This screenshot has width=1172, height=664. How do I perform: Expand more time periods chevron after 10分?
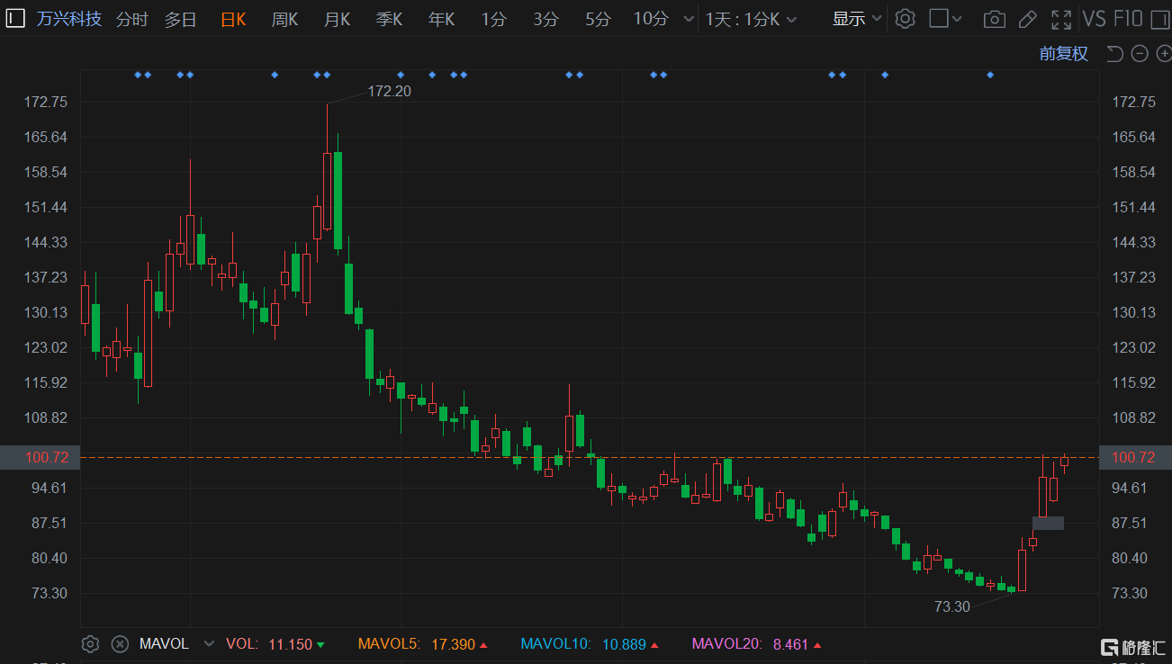689,19
